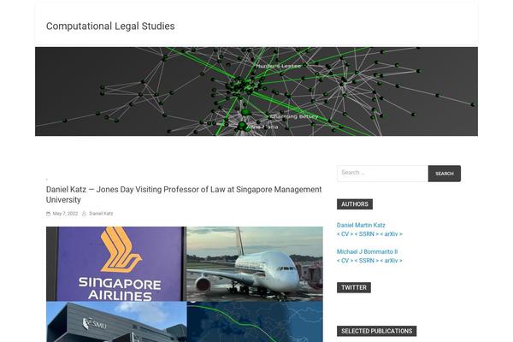
Task: Open the Singapore Airlines collage image
Action: [x=184, y=284]
